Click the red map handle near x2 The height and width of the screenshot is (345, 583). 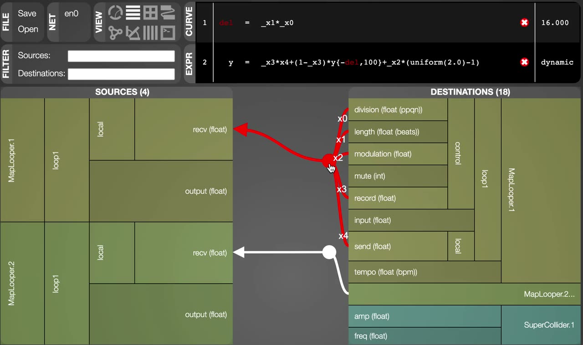329,160
